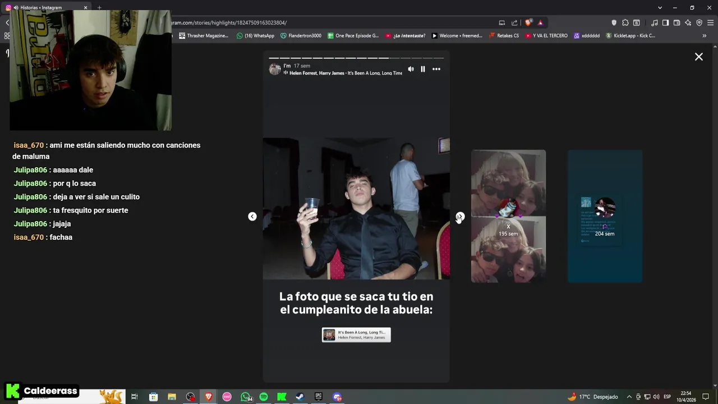Open the 204 sem highlight preview
Viewport: 718px width, 404px height.
tap(605, 216)
